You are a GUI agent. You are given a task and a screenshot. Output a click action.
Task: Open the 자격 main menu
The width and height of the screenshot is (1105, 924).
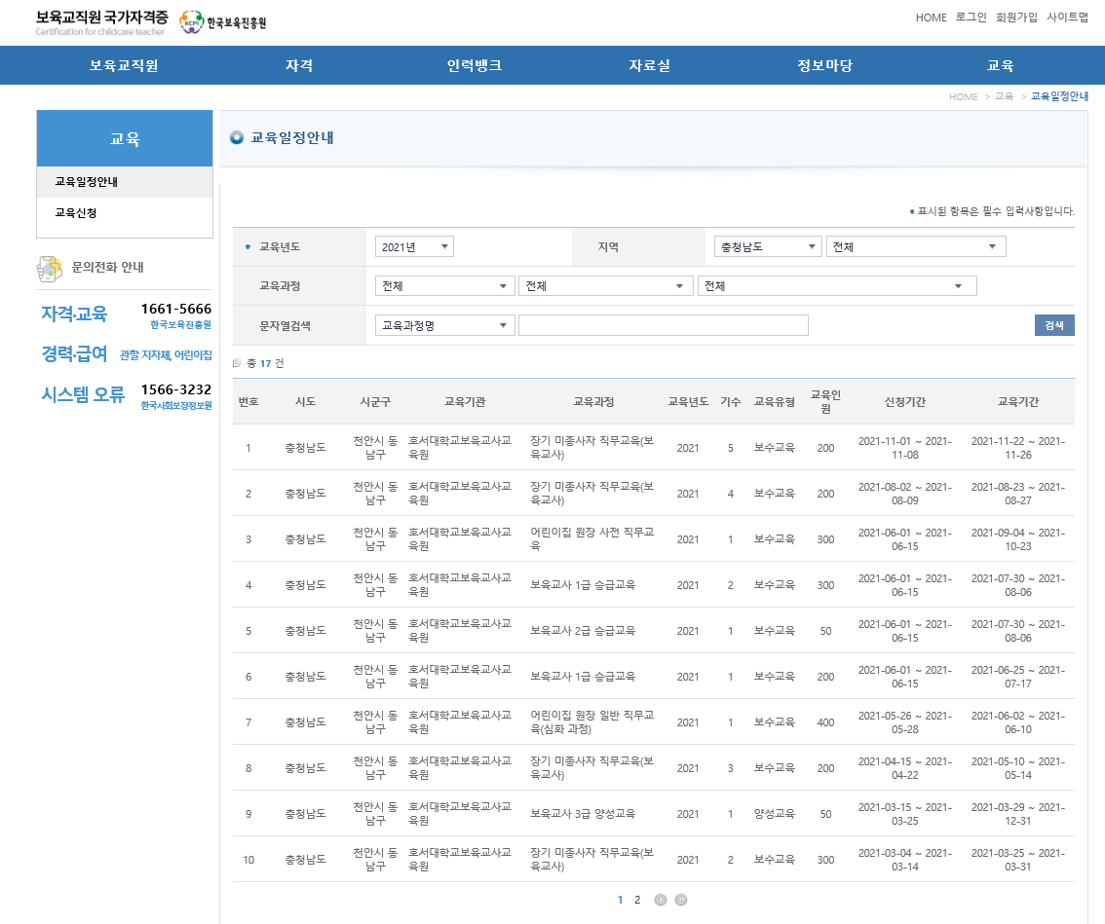click(x=299, y=65)
